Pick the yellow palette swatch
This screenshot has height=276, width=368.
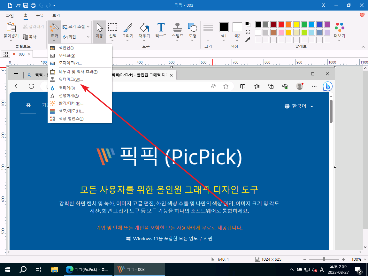pos(296,24)
